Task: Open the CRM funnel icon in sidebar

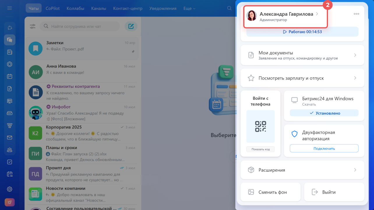Action: [10, 125]
